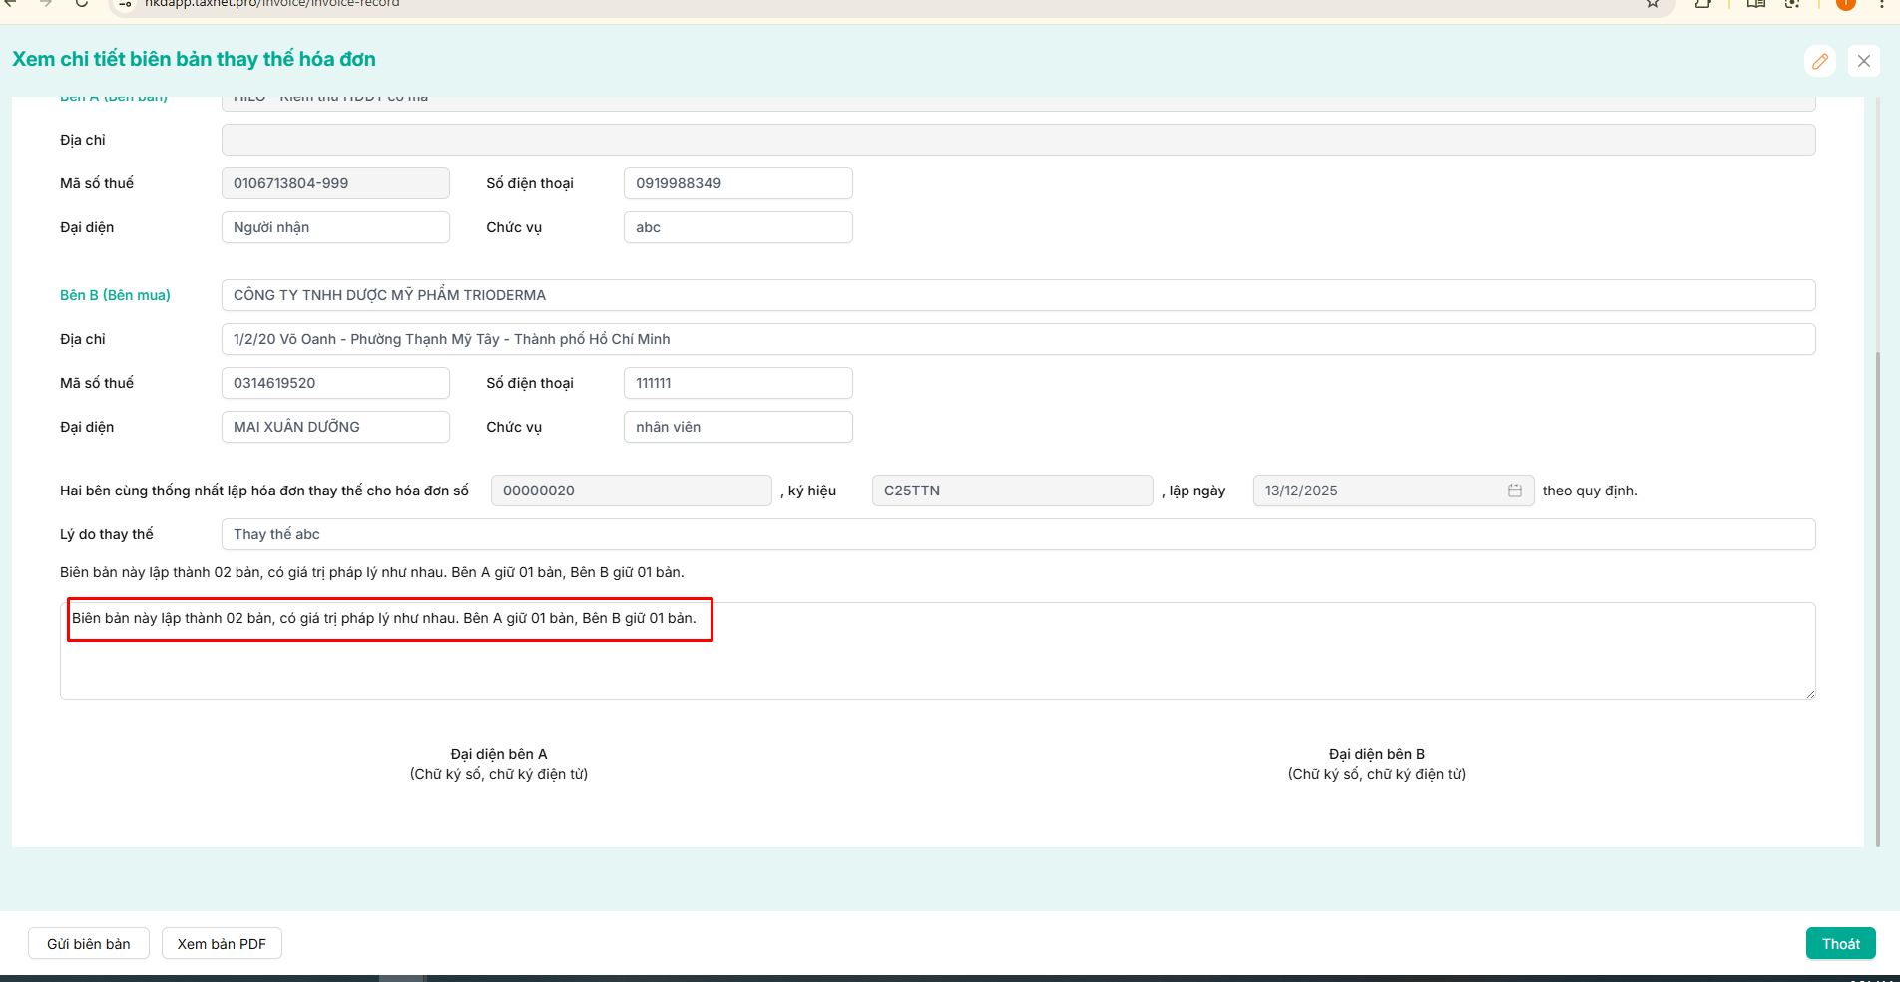
Task: Click the site info icon in address bar
Action: tap(126, 4)
